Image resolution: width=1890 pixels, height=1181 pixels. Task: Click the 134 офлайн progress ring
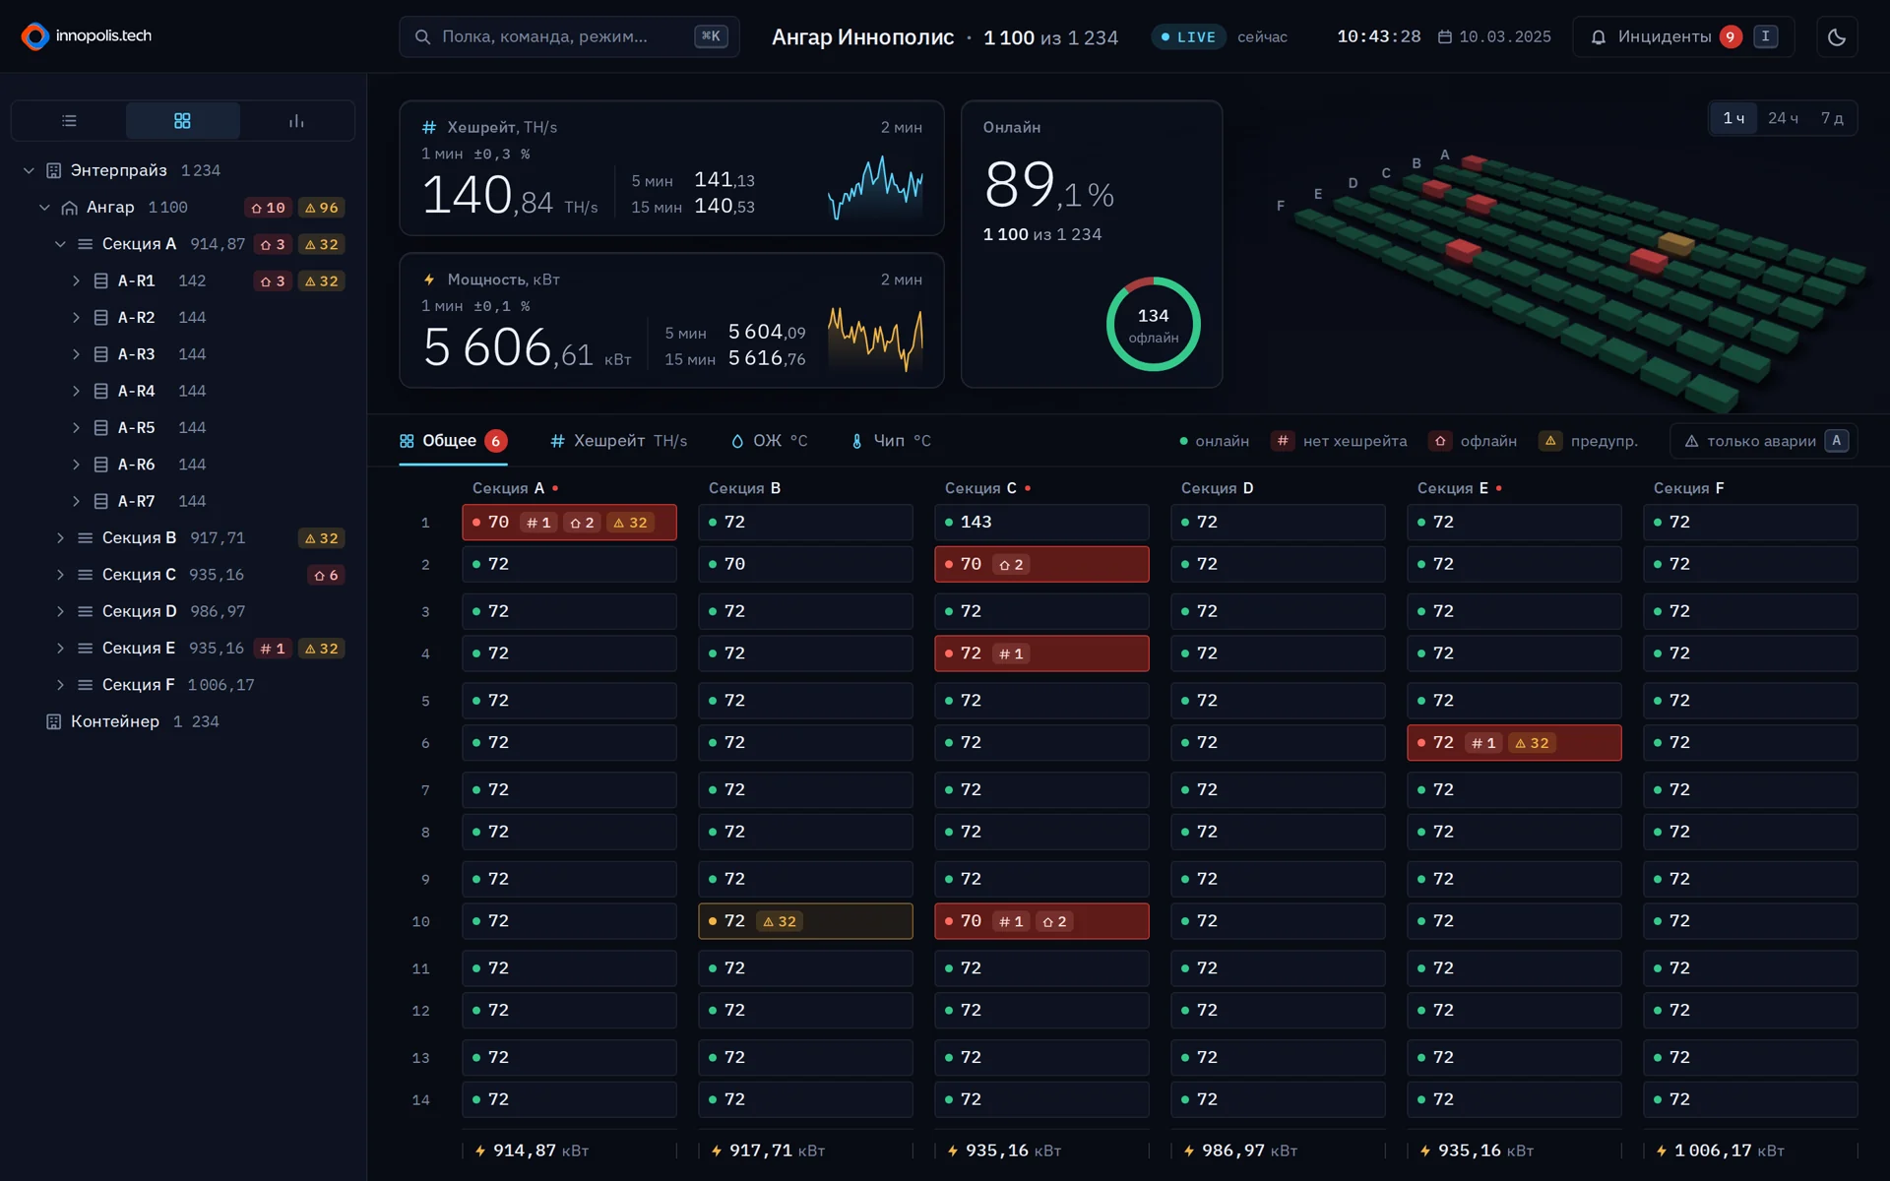click(x=1153, y=324)
